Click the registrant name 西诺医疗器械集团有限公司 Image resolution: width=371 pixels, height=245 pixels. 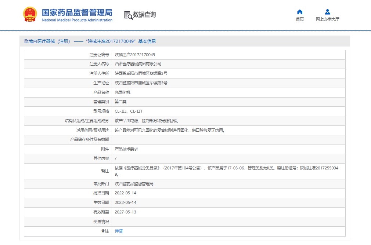[x=138, y=64]
